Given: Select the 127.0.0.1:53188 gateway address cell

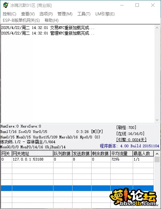Looking at the screenshot, I should (x=33, y=159).
